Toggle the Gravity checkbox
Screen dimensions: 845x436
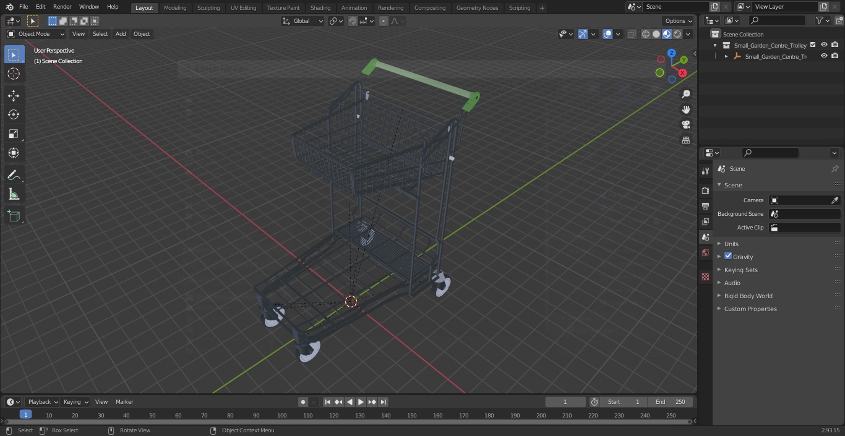[x=728, y=256]
